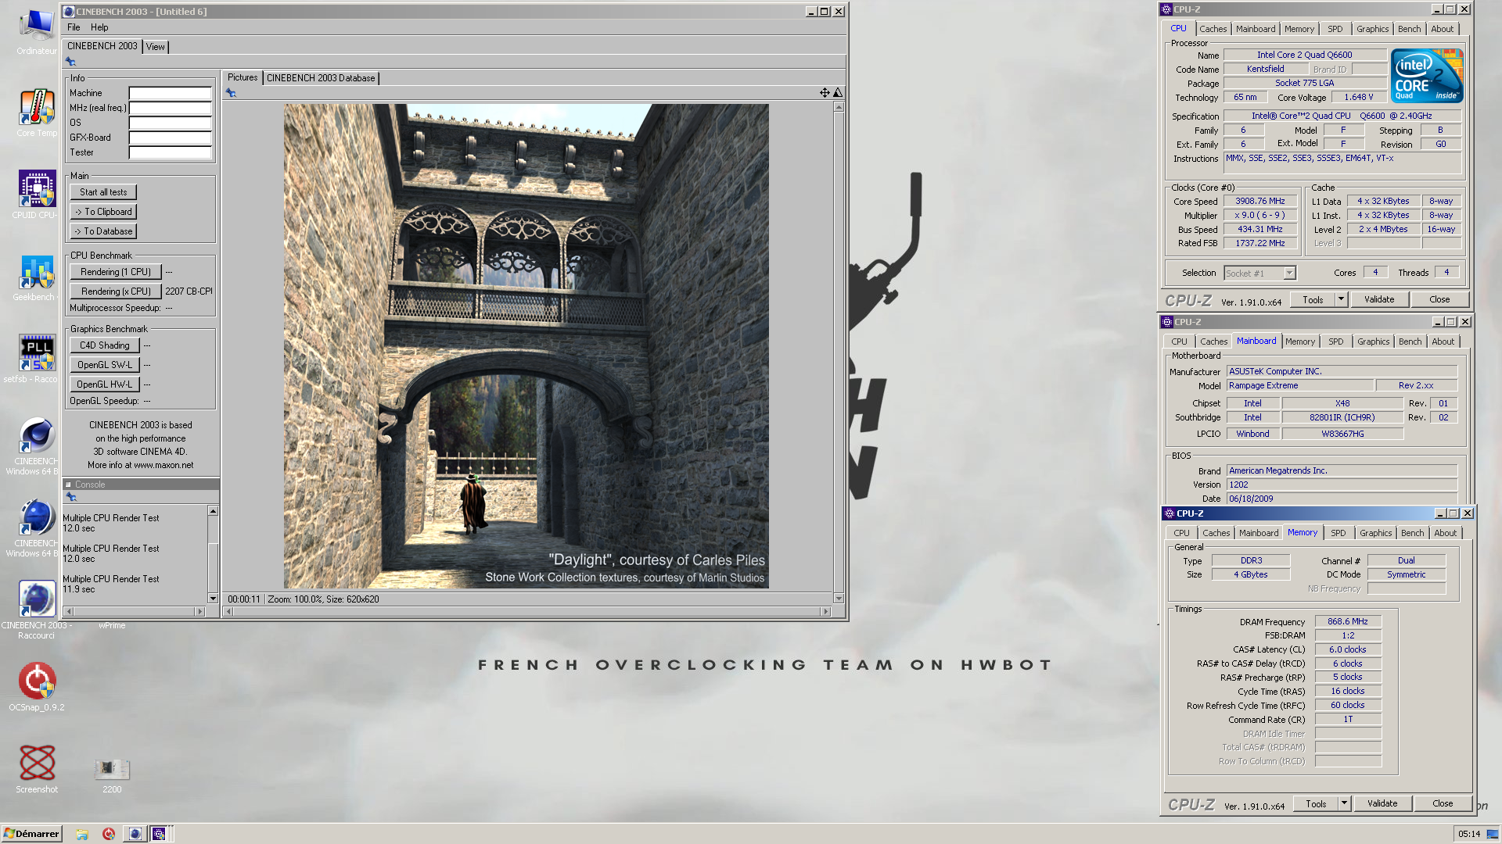Open About tab in middle CPU-Z window
The width and height of the screenshot is (1502, 844).
pyautogui.click(x=1443, y=342)
